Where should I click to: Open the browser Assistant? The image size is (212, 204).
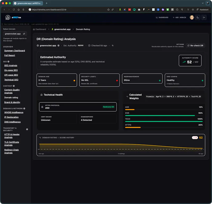coord(202,10)
